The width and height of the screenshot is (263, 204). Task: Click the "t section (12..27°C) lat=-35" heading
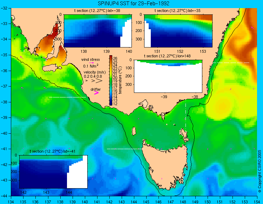177,11
